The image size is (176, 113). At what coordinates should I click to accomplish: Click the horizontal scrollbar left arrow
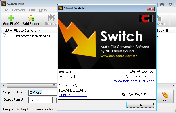point(4,86)
